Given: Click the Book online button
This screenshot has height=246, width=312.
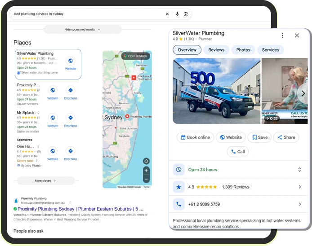Looking at the screenshot, I should [x=195, y=137].
